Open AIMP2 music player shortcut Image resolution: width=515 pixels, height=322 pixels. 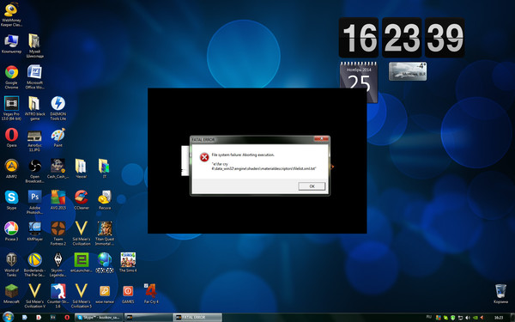coord(11,168)
